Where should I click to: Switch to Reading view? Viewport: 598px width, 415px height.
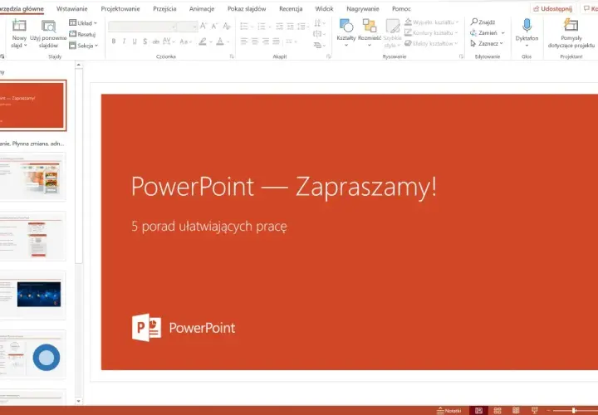point(516,410)
